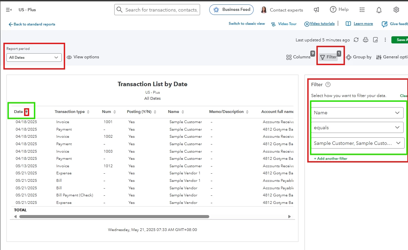This screenshot has height=250, width=408.
Task: Click the report horizontal scrollbar
Action: 114,216
